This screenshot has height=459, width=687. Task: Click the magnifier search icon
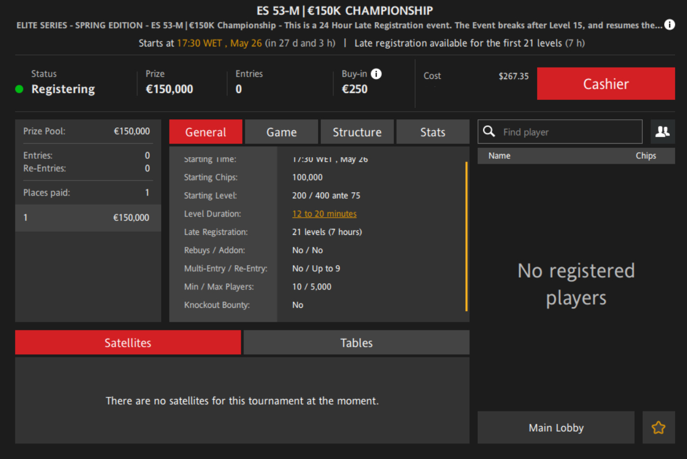pos(489,131)
